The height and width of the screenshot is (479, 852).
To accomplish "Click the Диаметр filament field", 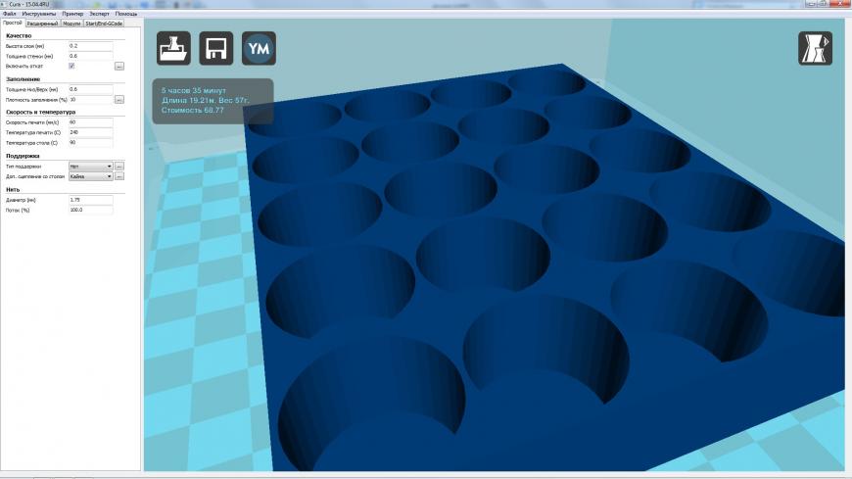I will (91, 200).
